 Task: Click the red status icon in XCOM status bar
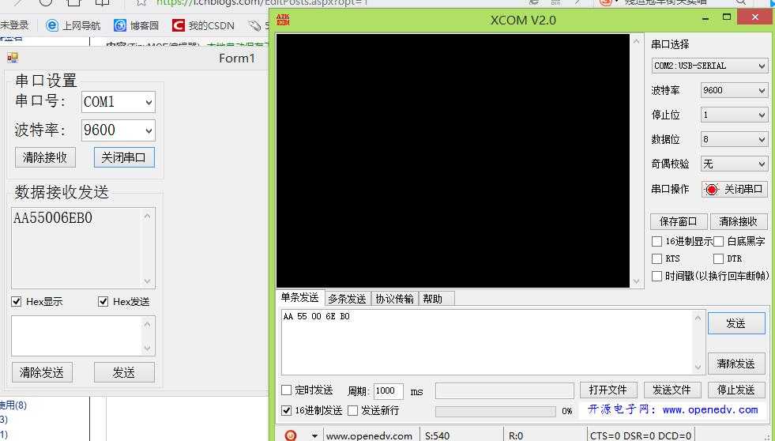[x=292, y=435]
